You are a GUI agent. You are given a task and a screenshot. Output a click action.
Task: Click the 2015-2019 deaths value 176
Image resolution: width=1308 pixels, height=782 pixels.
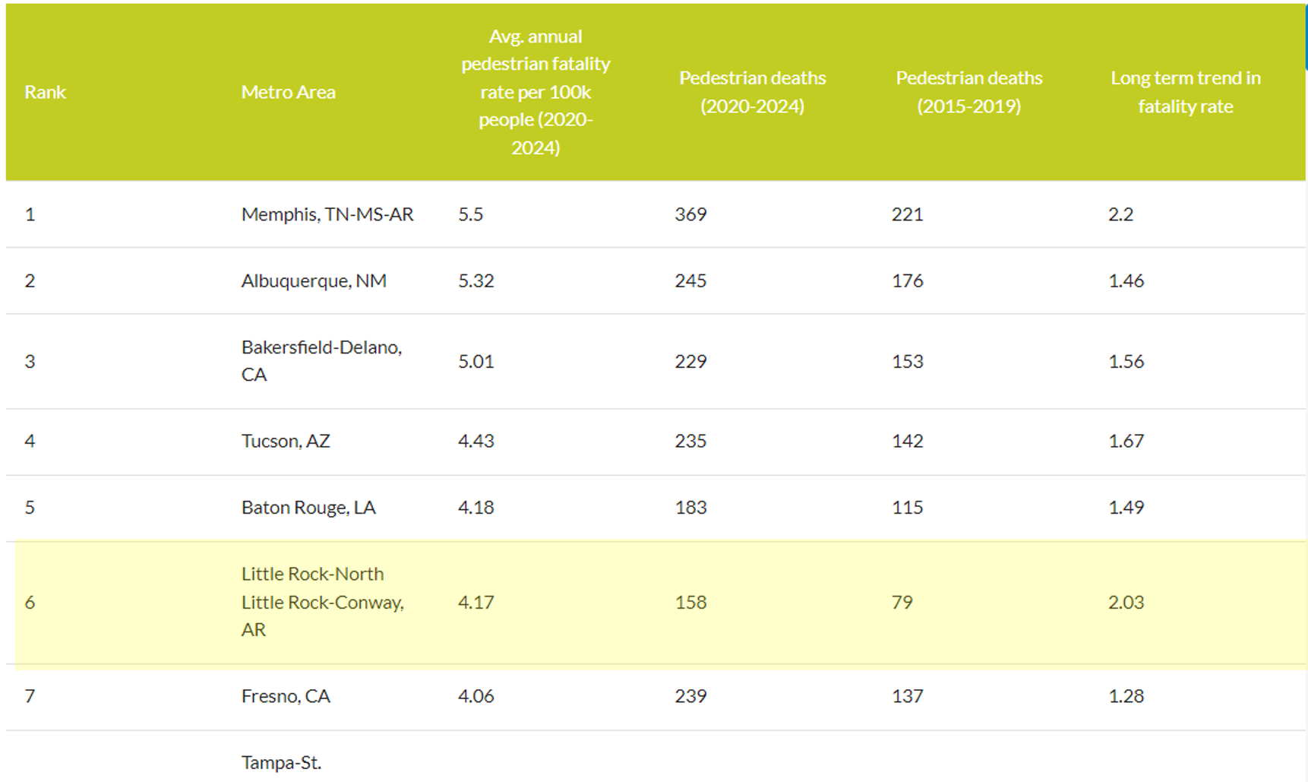907,280
